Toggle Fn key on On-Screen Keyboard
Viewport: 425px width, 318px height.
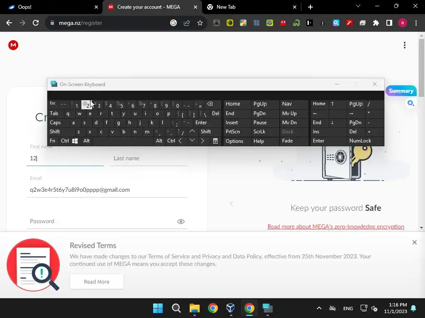(x=52, y=141)
